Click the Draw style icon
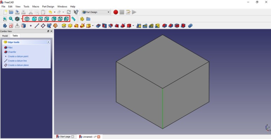Screen dimensions: 271x139 17,19
